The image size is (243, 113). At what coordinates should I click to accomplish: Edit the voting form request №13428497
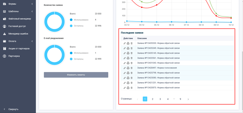pos(124,68)
